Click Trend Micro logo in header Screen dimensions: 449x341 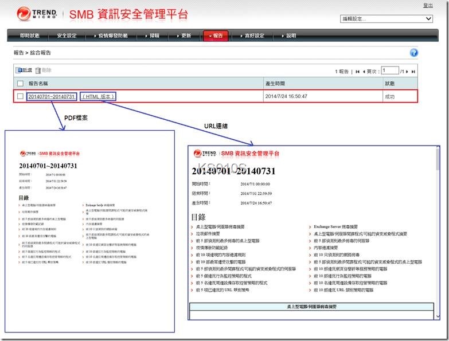click(36, 13)
